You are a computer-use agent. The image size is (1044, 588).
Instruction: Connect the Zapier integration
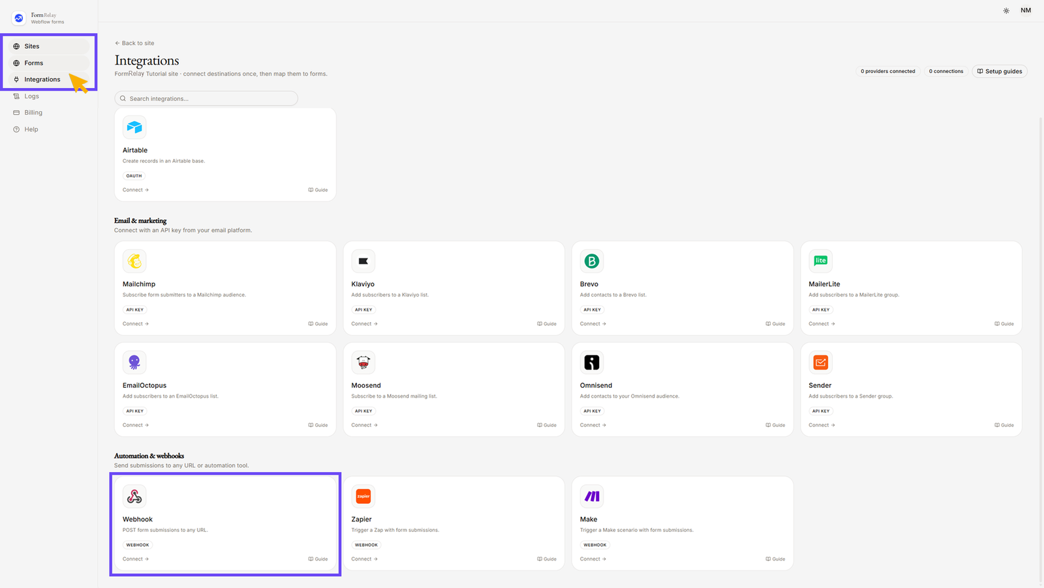click(x=365, y=559)
